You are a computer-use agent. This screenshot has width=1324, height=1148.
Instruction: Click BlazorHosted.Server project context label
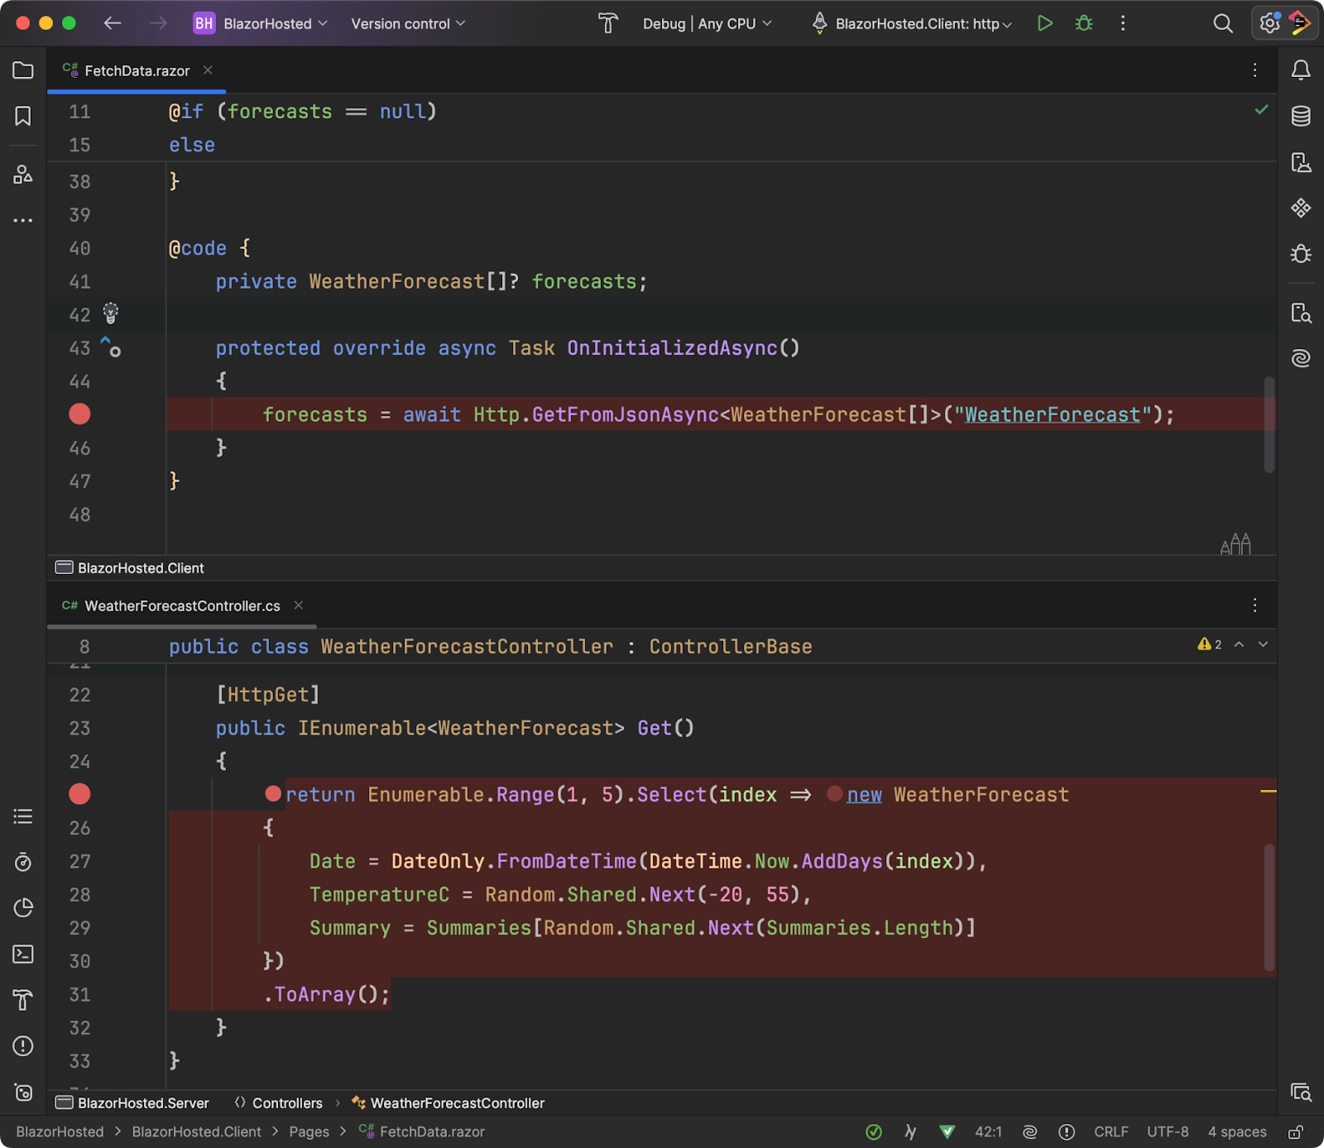(132, 1103)
